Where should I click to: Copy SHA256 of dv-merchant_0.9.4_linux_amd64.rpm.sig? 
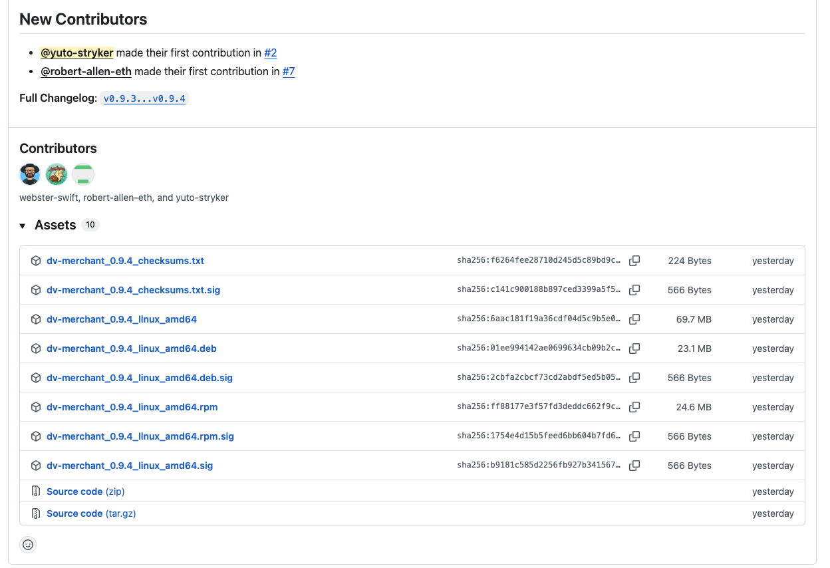pyautogui.click(x=634, y=436)
